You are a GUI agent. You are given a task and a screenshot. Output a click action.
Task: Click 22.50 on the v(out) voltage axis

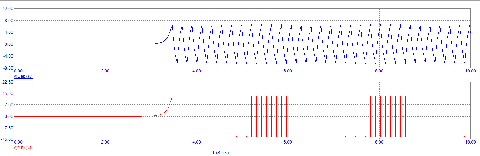coord(8,82)
